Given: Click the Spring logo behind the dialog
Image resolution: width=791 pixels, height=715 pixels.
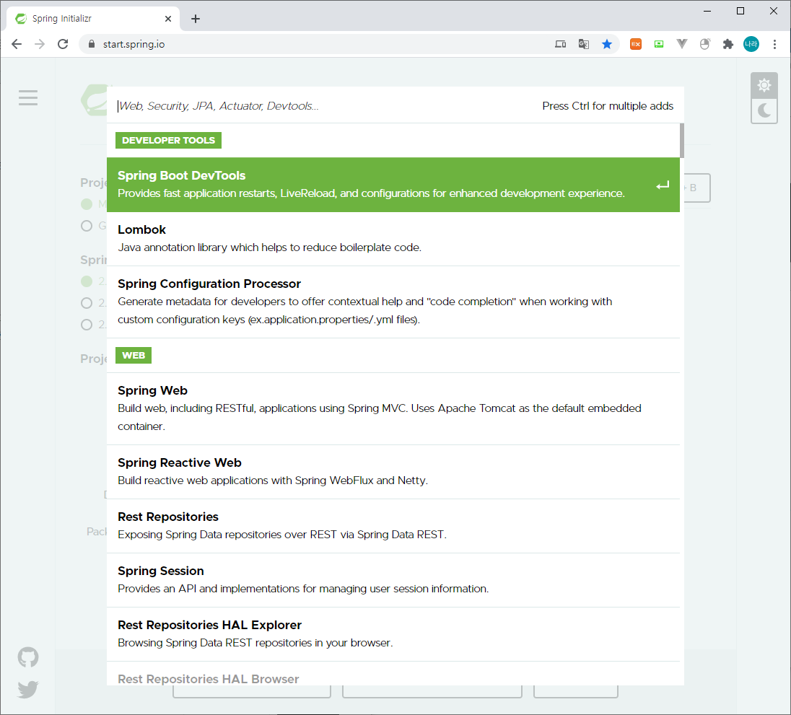Looking at the screenshot, I should pos(95,100).
